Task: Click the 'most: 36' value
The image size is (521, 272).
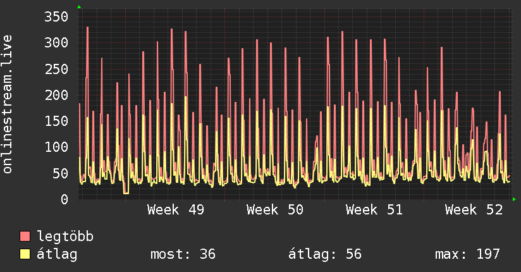Action: pyautogui.click(x=183, y=254)
